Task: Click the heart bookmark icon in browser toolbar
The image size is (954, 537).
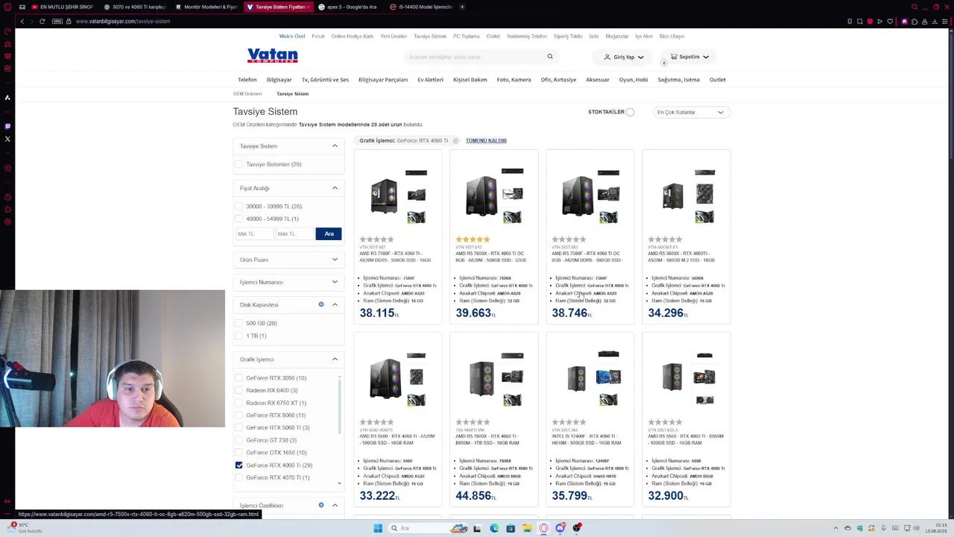Action: pyautogui.click(x=889, y=21)
